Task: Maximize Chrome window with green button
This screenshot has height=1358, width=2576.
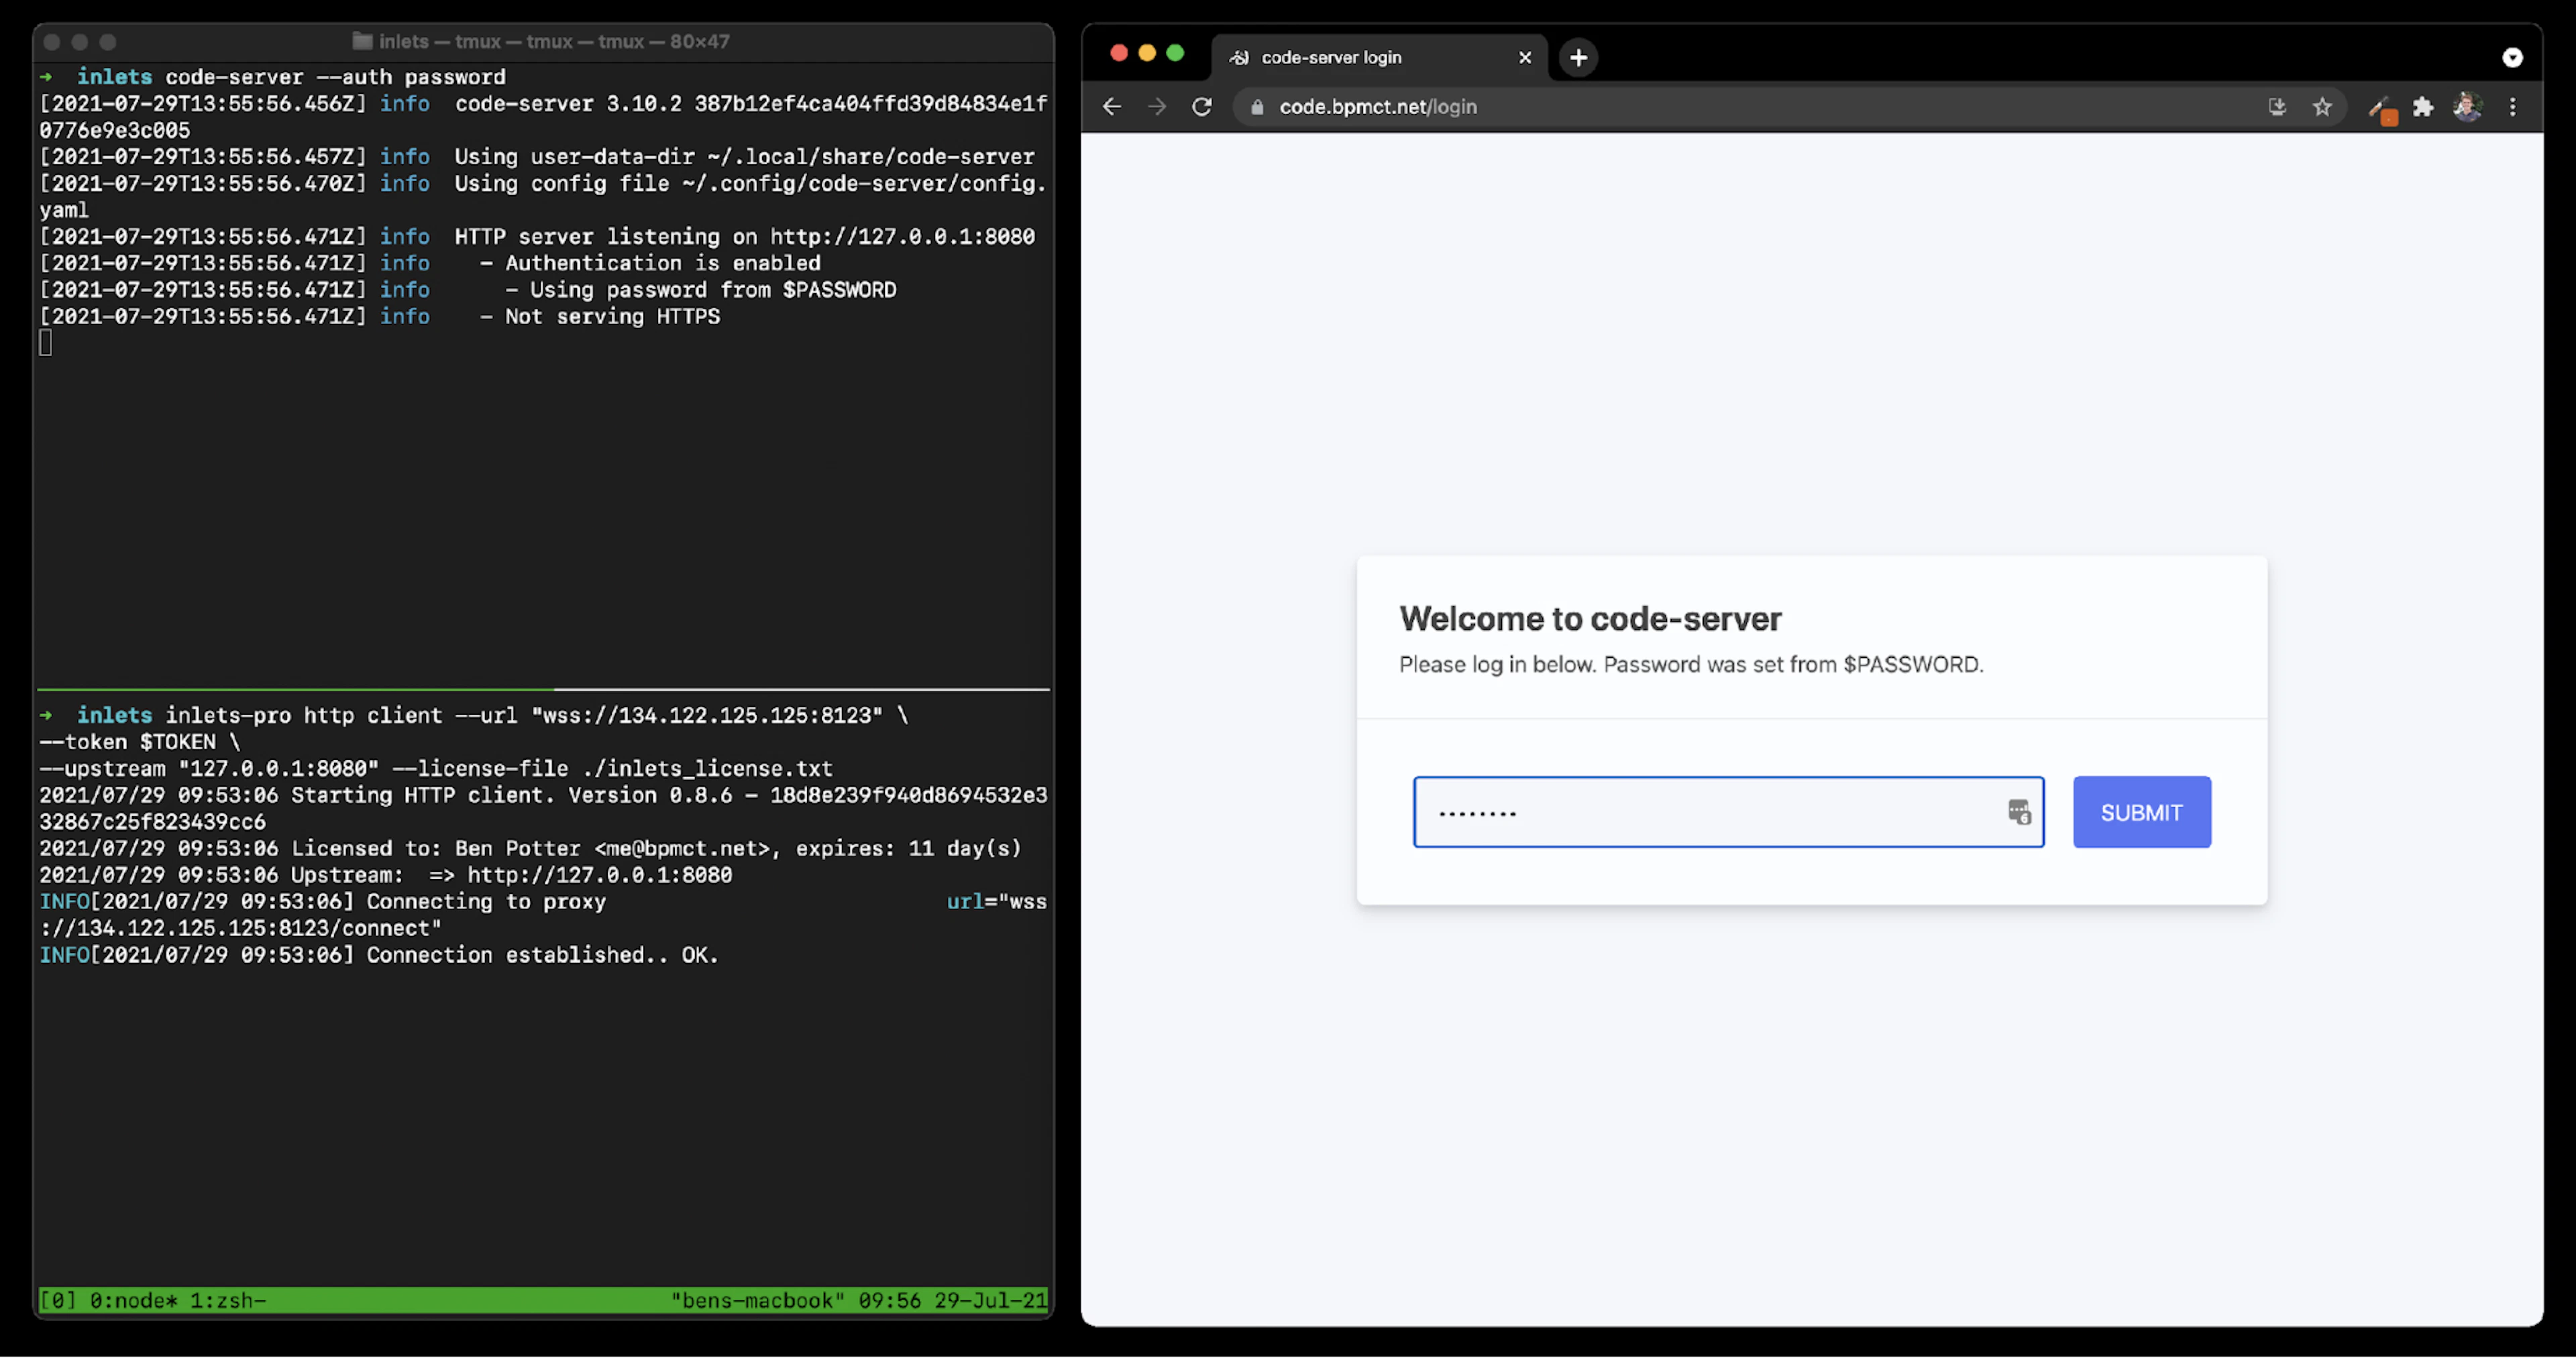Action: tap(1175, 53)
